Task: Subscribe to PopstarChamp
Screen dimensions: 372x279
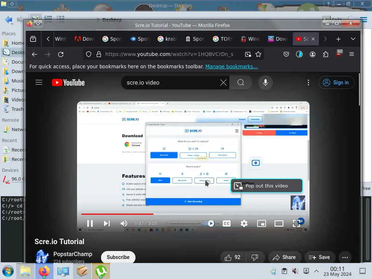Action: [118, 257]
